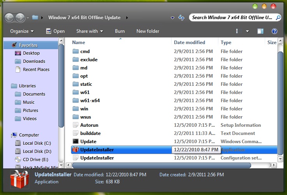Viewport: 287px width, 195px height.
Task: Create a New folder
Action: (x=148, y=31)
